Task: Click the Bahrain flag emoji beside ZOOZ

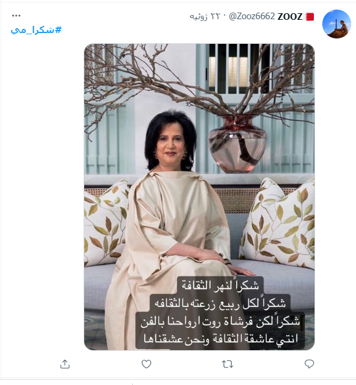Action: [x=309, y=17]
